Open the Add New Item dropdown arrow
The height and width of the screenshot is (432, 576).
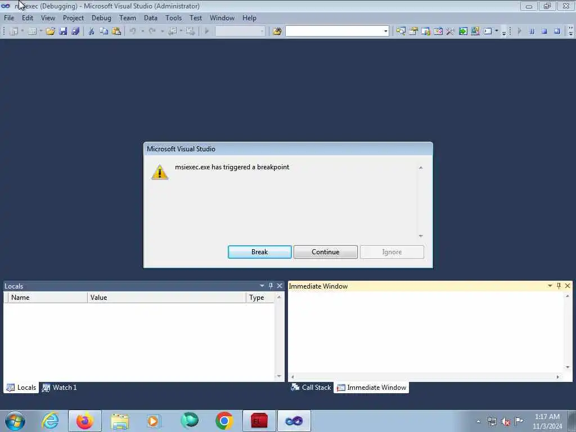click(x=40, y=31)
